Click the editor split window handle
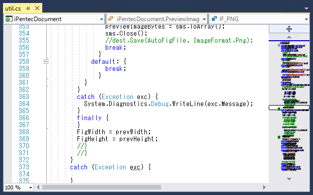 289,29
